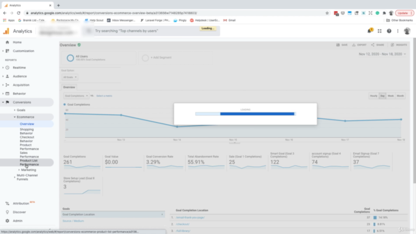This screenshot has height=234, width=416.
Task: Click the Source / Medium link
Action: tap(73, 221)
